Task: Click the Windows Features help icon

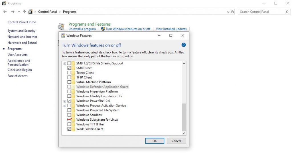Action: [183, 45]
